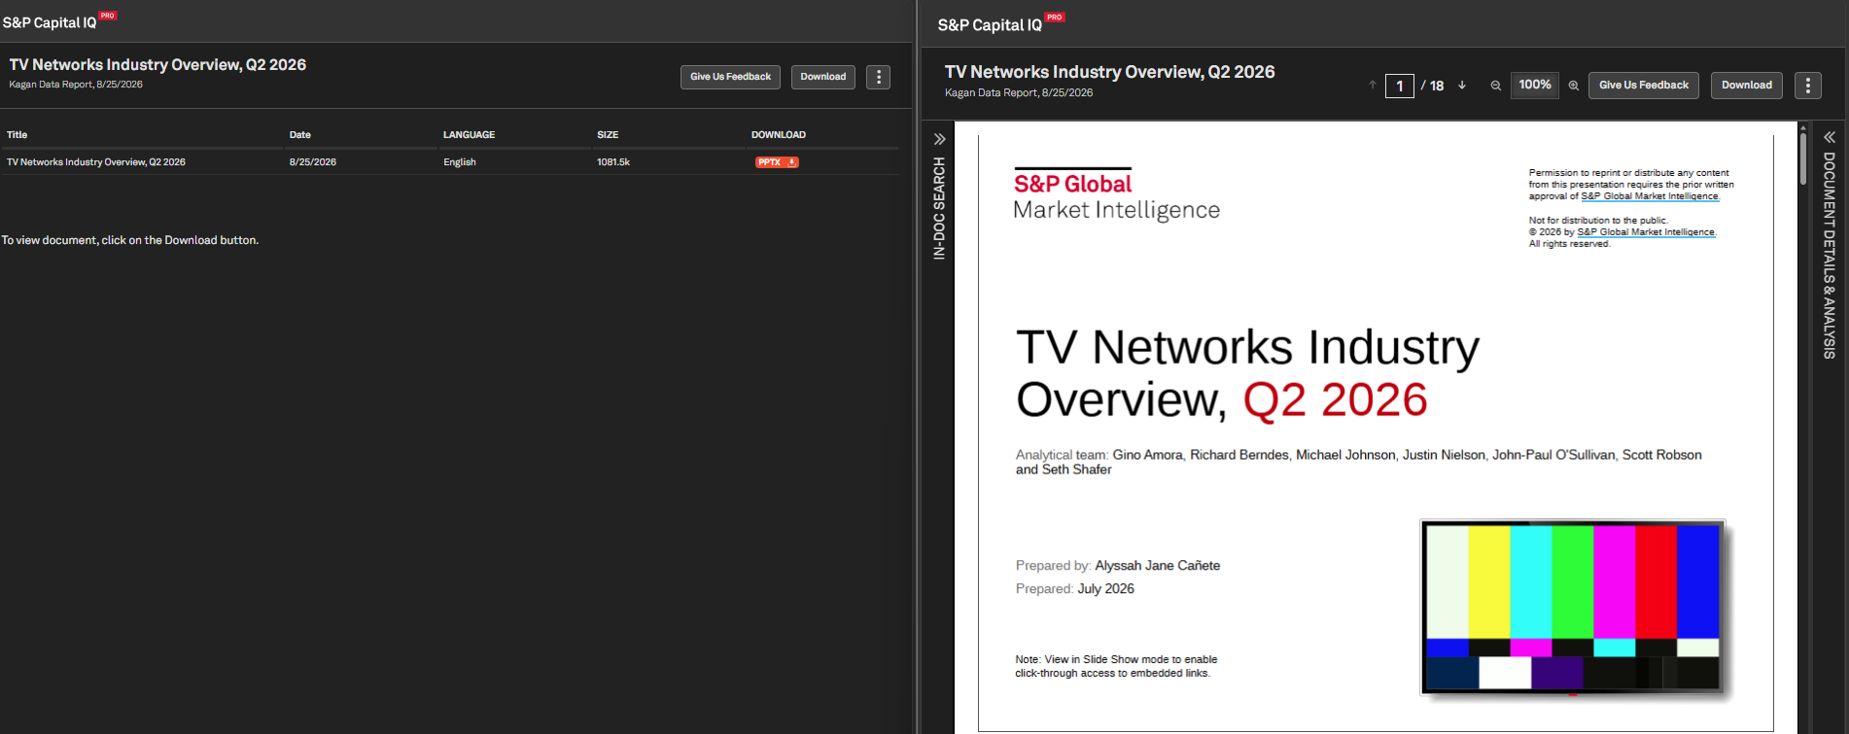Image resolution: width=1849 pixels, height=734 pixels.
Task: Open the S&P Global Market Intelligence approval link
Action: tap(1650, 196)
